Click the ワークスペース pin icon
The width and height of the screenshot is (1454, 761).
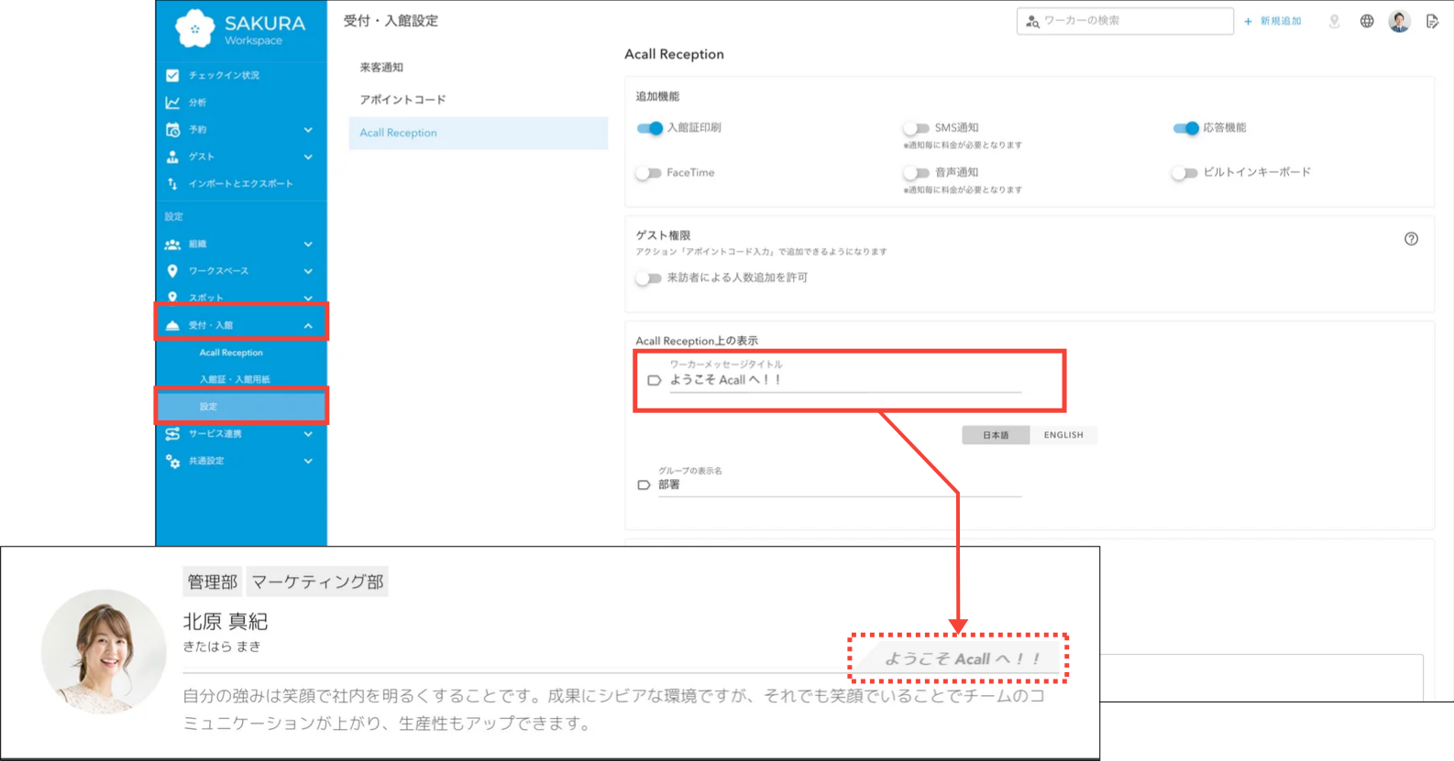pyautogui.click(x=172, y=271)
